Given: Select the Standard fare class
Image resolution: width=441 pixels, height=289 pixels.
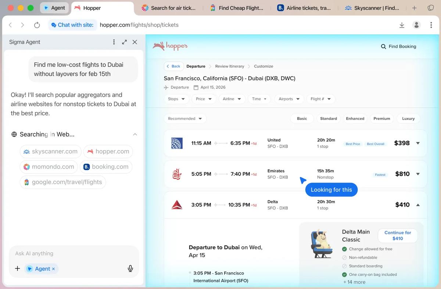Looking at the screenshot, I should [x=329, y=119].
